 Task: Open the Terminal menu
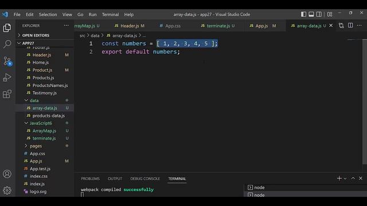coord(110,14)
